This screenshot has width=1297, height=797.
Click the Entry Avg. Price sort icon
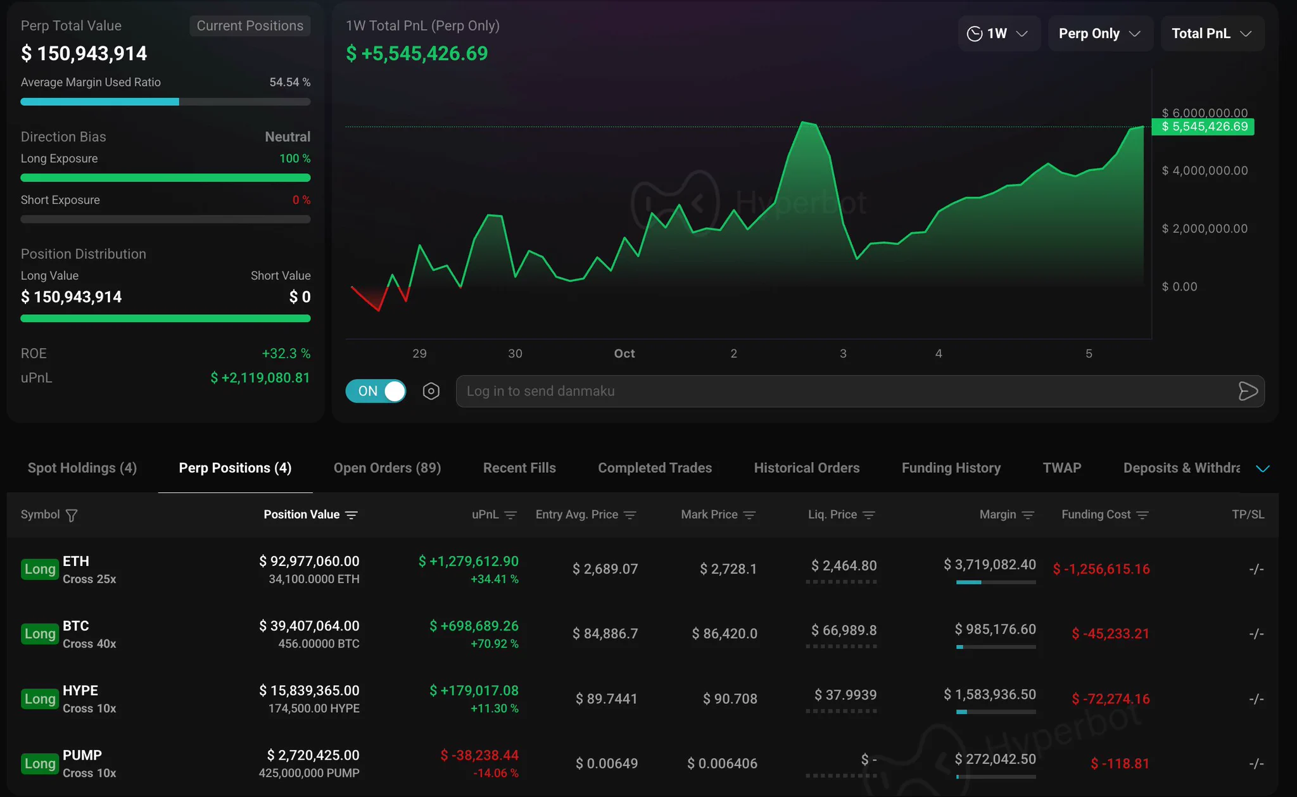[x=630, y=515]
